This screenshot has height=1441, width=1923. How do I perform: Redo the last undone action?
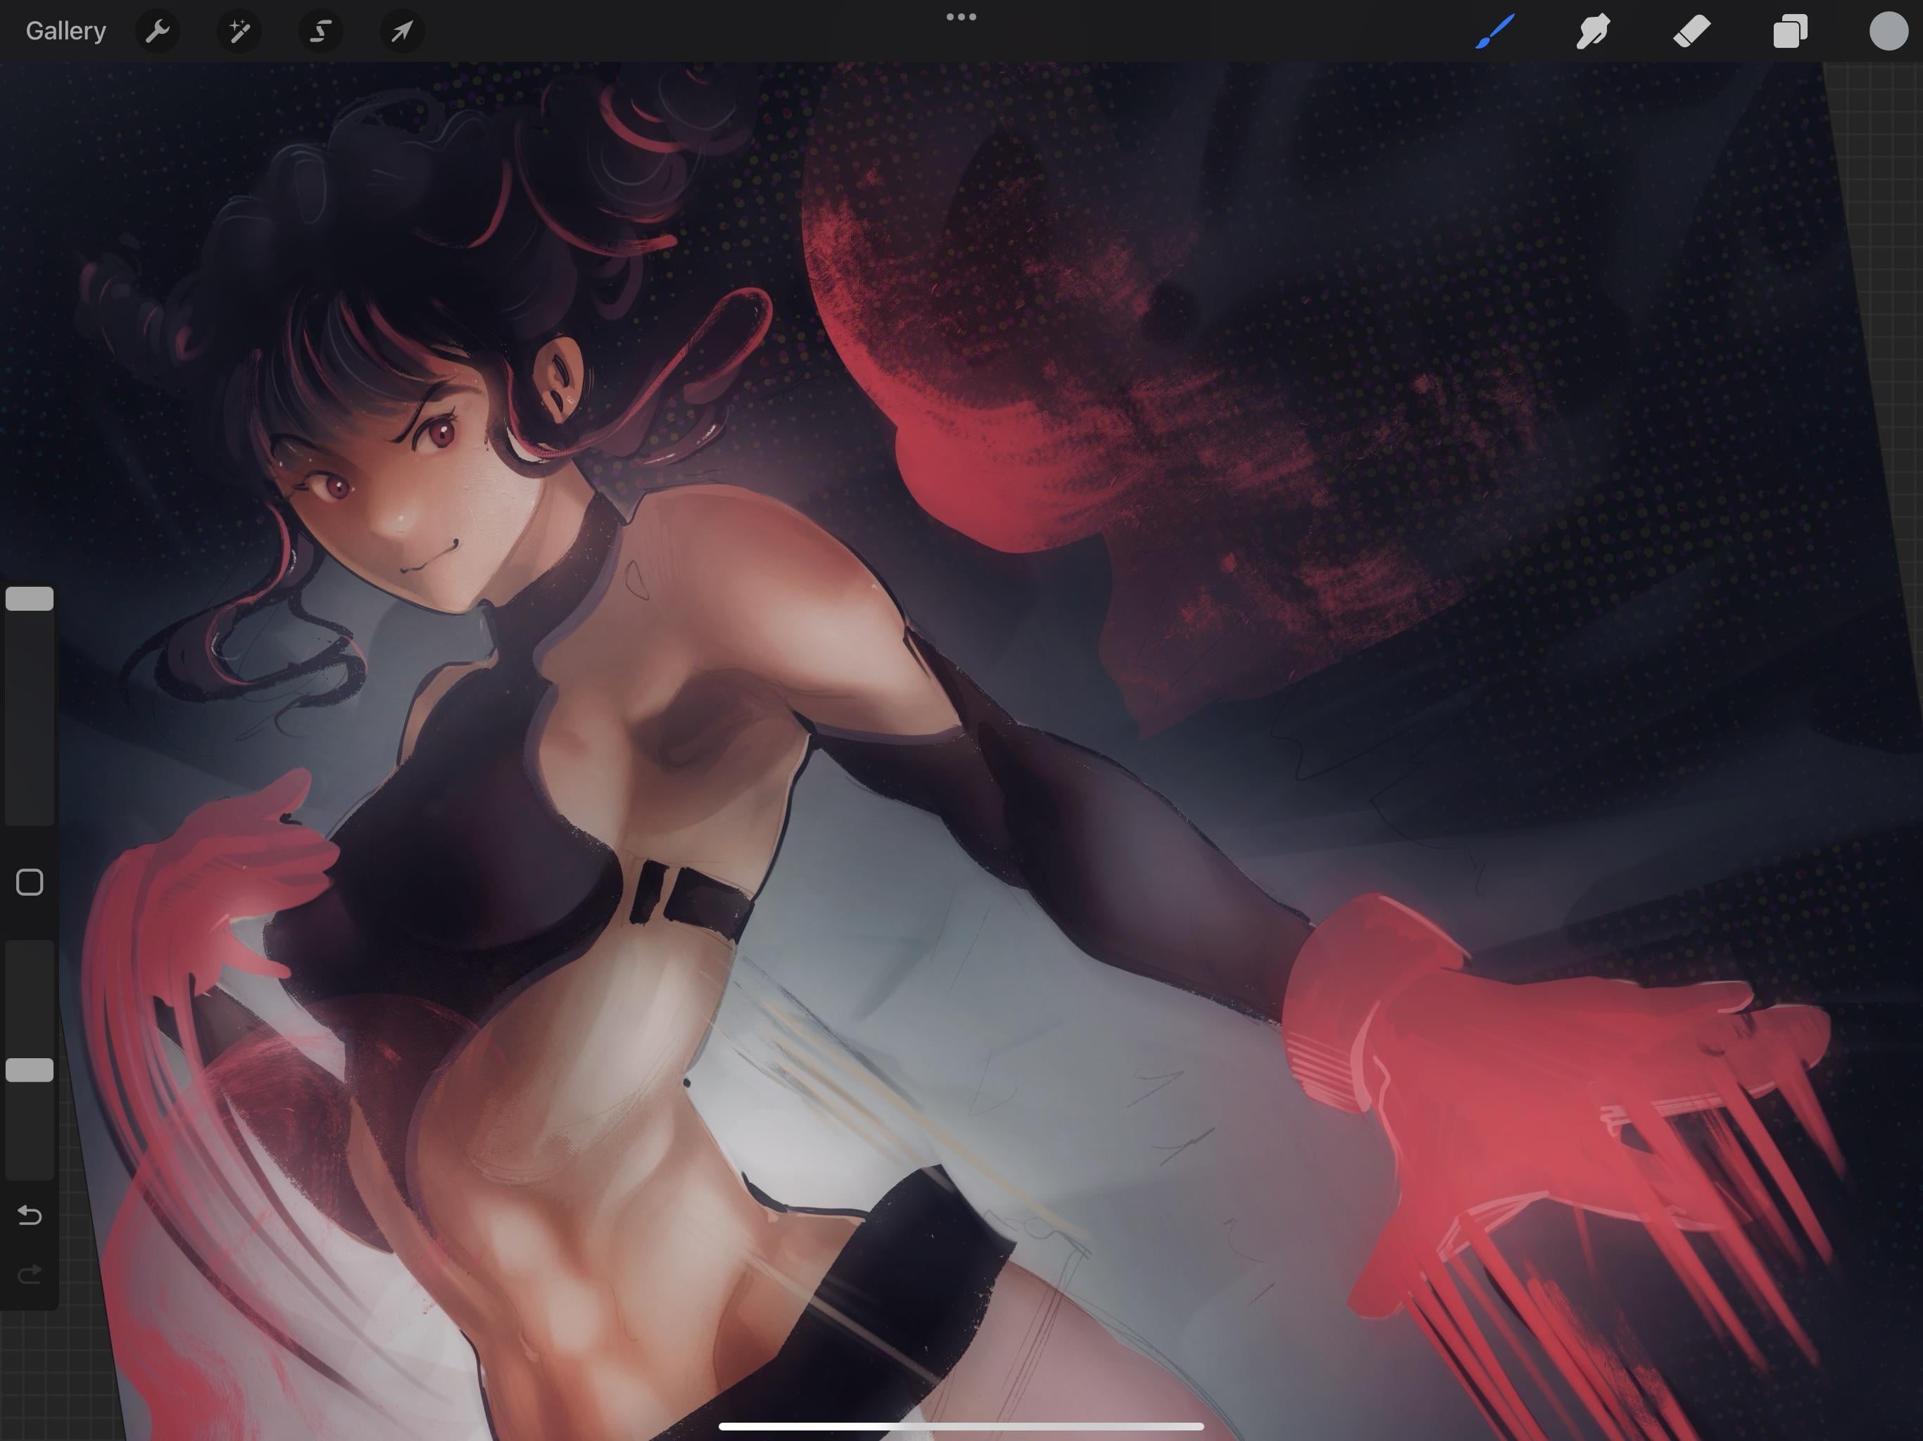pyautogui.click(x=30, y=1274)
